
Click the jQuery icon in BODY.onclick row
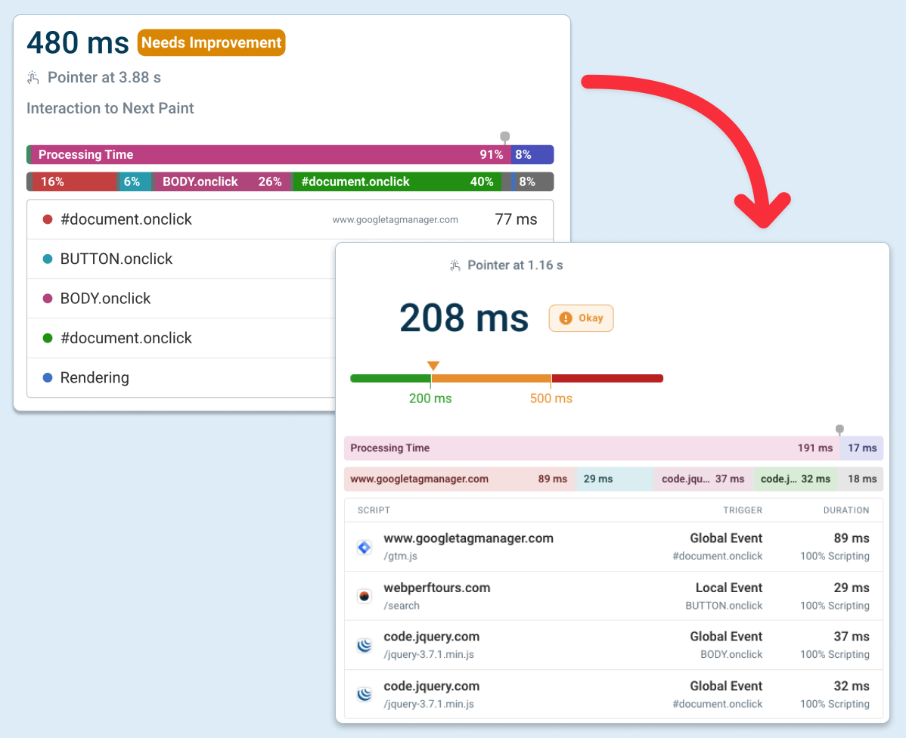[365, 646]
